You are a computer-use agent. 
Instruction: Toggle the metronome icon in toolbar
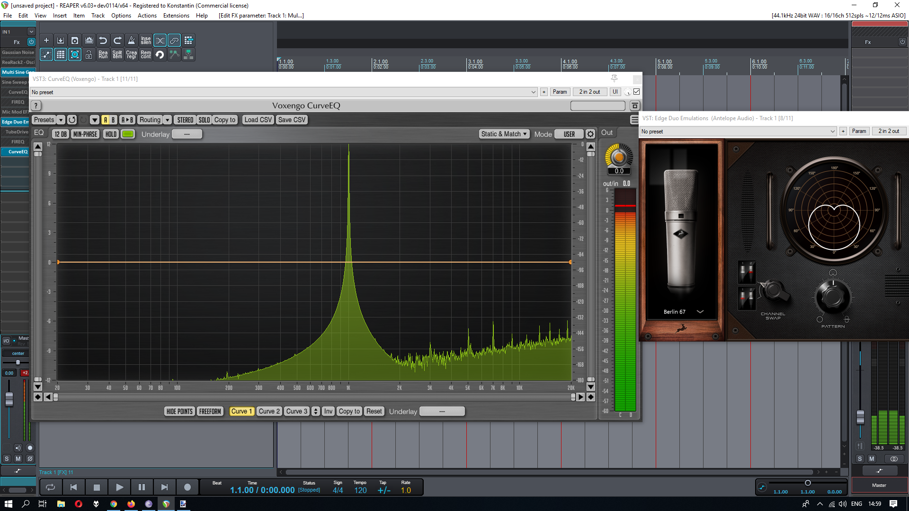[132, 41]
